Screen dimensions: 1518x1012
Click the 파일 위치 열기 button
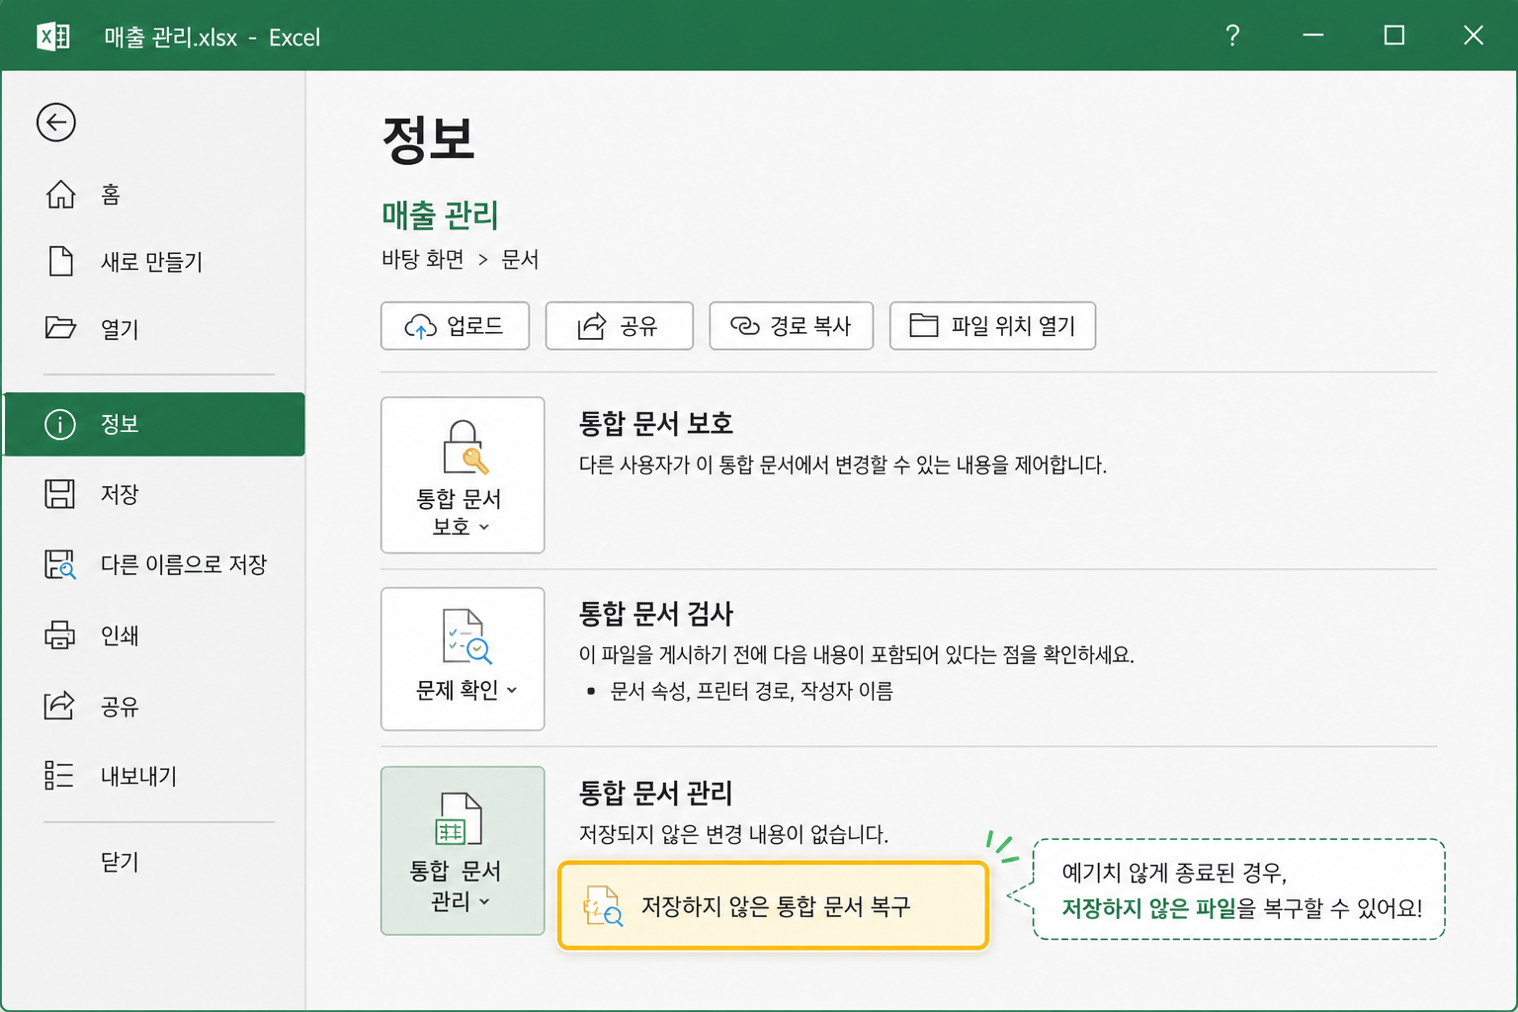[992, 326]
